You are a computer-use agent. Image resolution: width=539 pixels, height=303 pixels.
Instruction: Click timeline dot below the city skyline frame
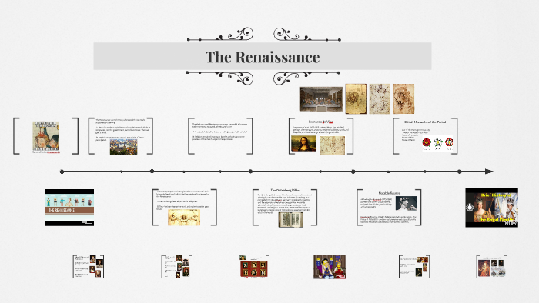coord(122,171)
